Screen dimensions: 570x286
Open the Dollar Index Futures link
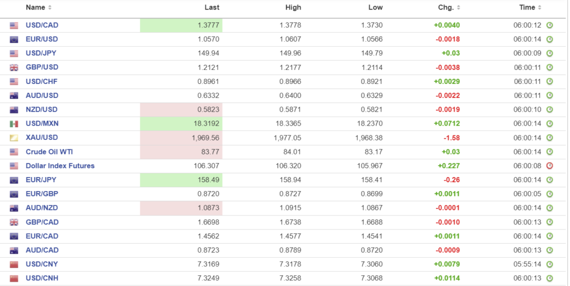(60, 165)
